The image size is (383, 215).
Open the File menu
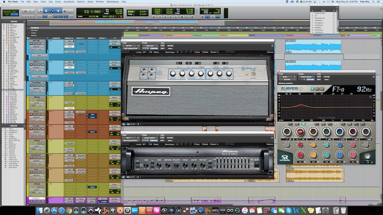pyautogui.click(x=22, y=1)
